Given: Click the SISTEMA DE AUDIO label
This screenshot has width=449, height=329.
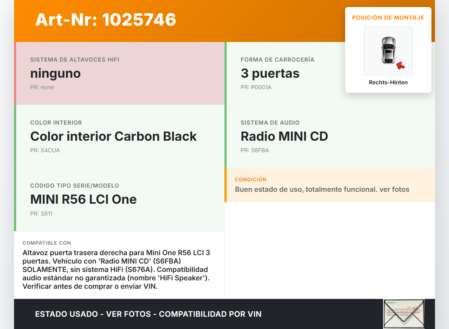Looking at the screenshot, I should point(270,123).
